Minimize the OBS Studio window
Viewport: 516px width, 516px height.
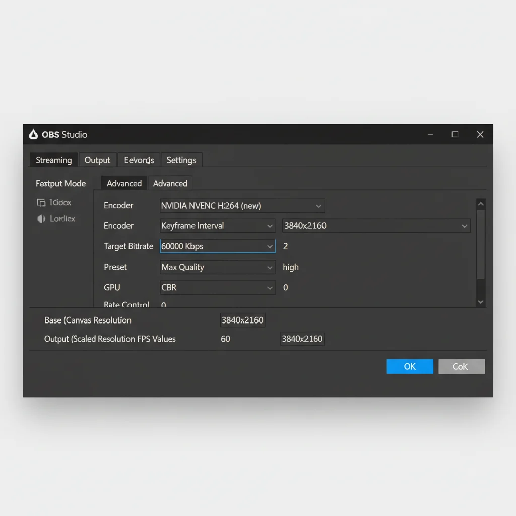click(x=430, y=134)
